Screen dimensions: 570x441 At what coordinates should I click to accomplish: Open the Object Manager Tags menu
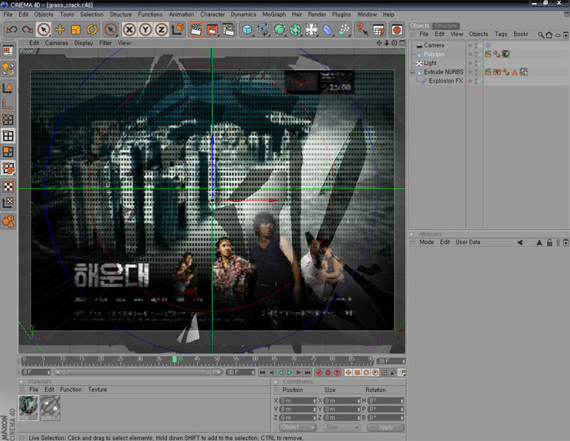[x=501, y=34]
